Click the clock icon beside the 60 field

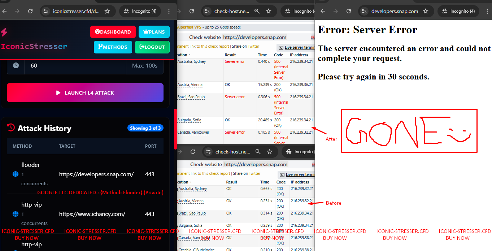(16, 65)
